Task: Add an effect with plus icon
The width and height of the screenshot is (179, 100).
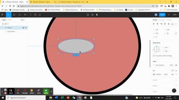Action: tap(176, 86)
